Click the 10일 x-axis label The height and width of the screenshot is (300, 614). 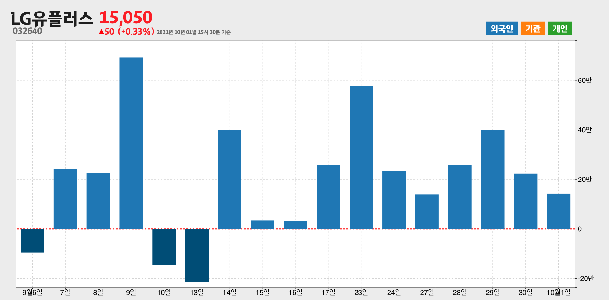pos(164,292)
